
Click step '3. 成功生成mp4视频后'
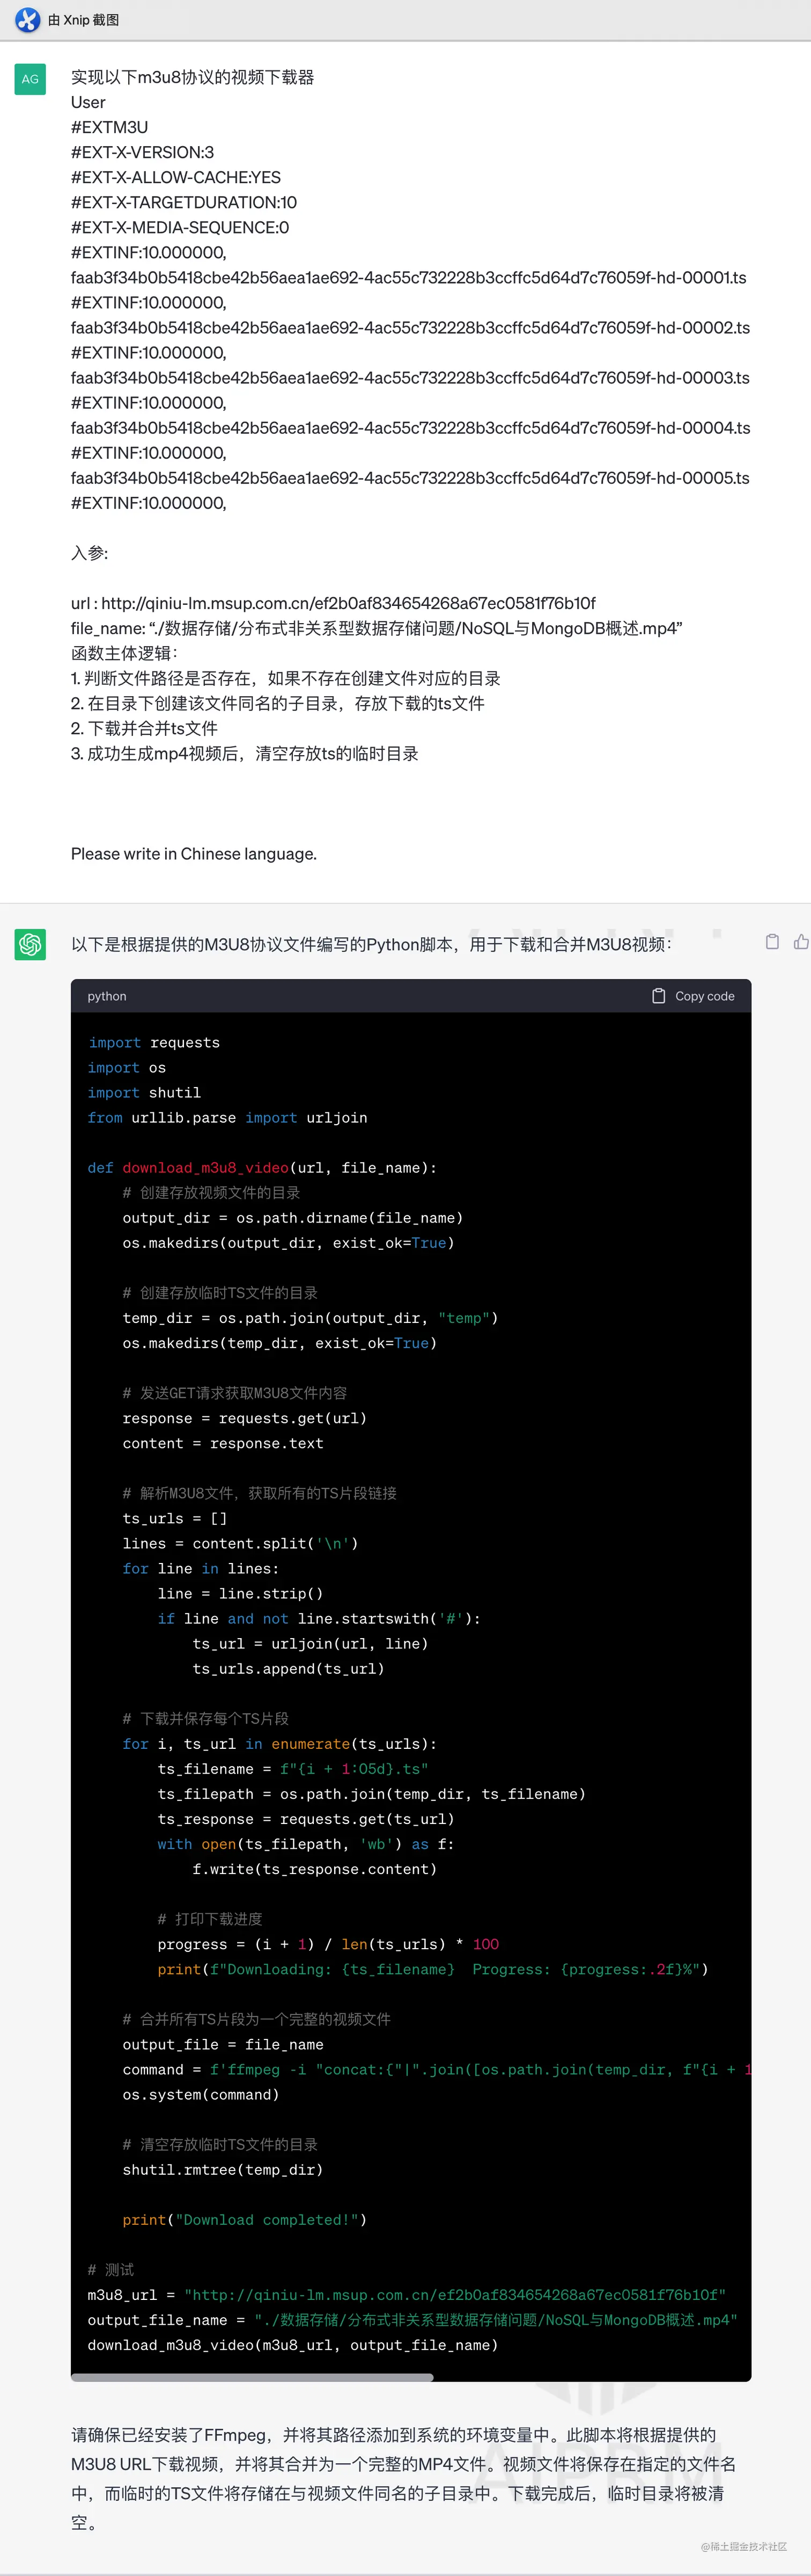[245, 753]
